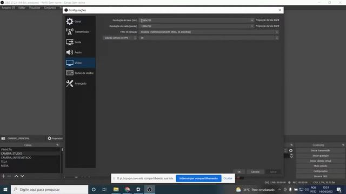Move scene up with arrow icon
This screenshot has height=194, width=346.
click(16, 176)
